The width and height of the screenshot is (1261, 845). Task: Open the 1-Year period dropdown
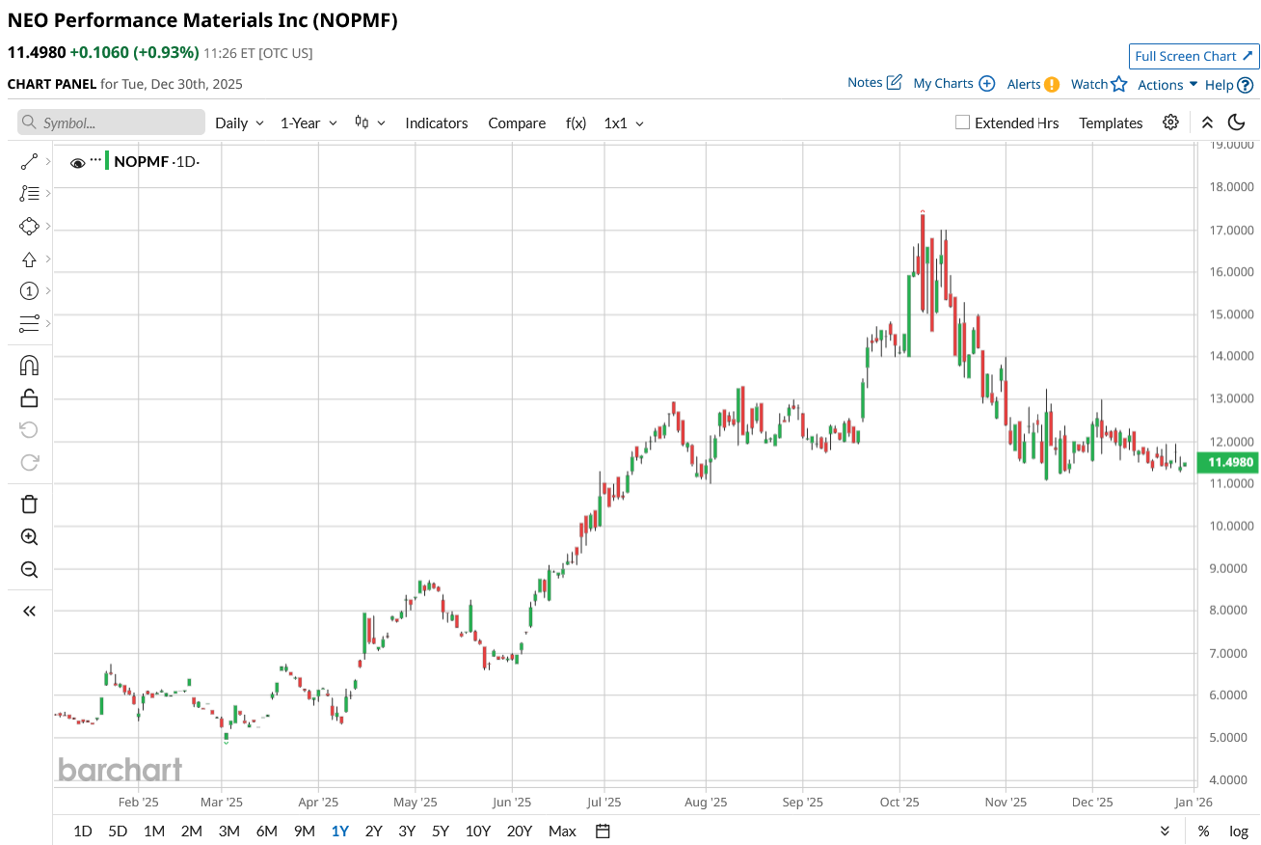click(x=309, y=123)
